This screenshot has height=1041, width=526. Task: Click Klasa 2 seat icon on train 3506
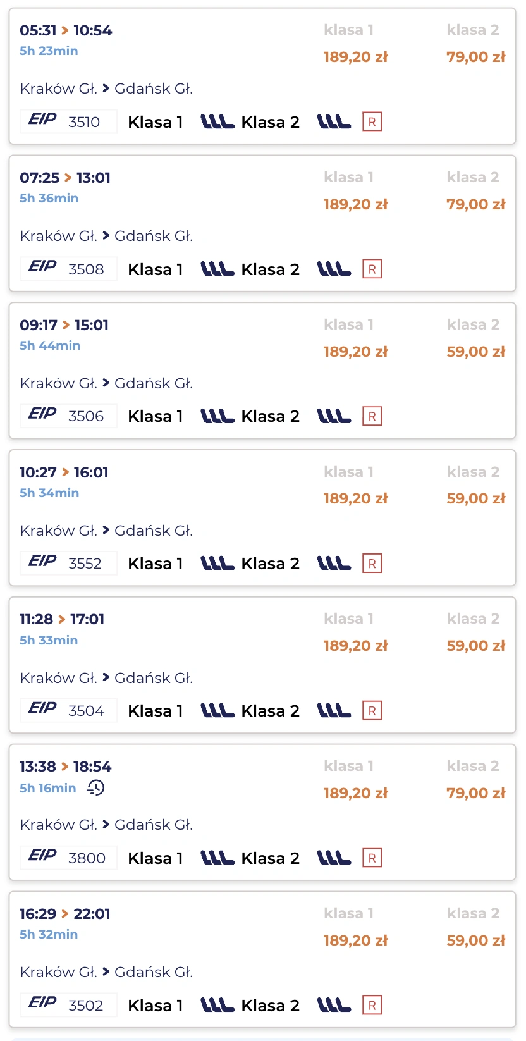click(x=334, y=416)
